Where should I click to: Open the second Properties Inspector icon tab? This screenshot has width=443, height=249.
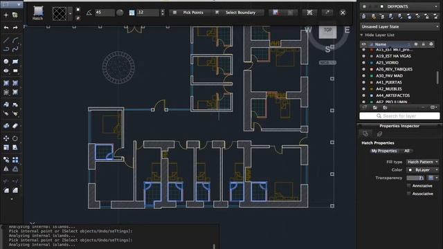(x=379, y=133)
